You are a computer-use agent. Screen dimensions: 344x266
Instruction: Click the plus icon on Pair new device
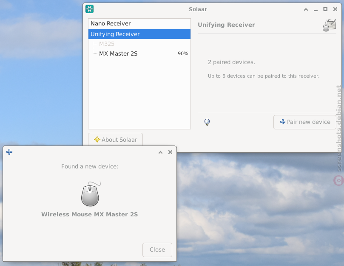283,122
